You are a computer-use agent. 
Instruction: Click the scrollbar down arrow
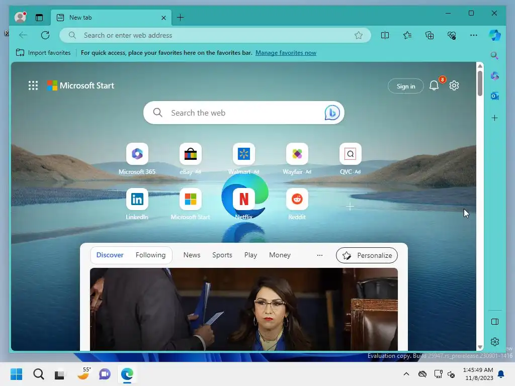tap(480, 347)
